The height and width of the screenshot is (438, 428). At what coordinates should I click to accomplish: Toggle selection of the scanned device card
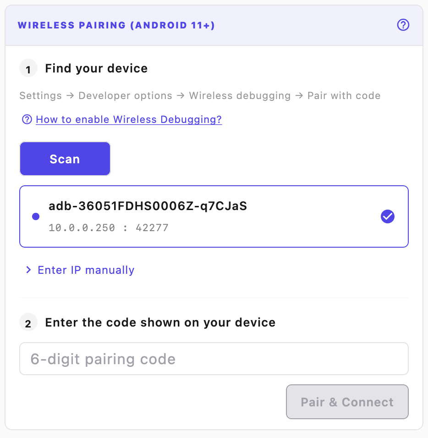[214, 216]
